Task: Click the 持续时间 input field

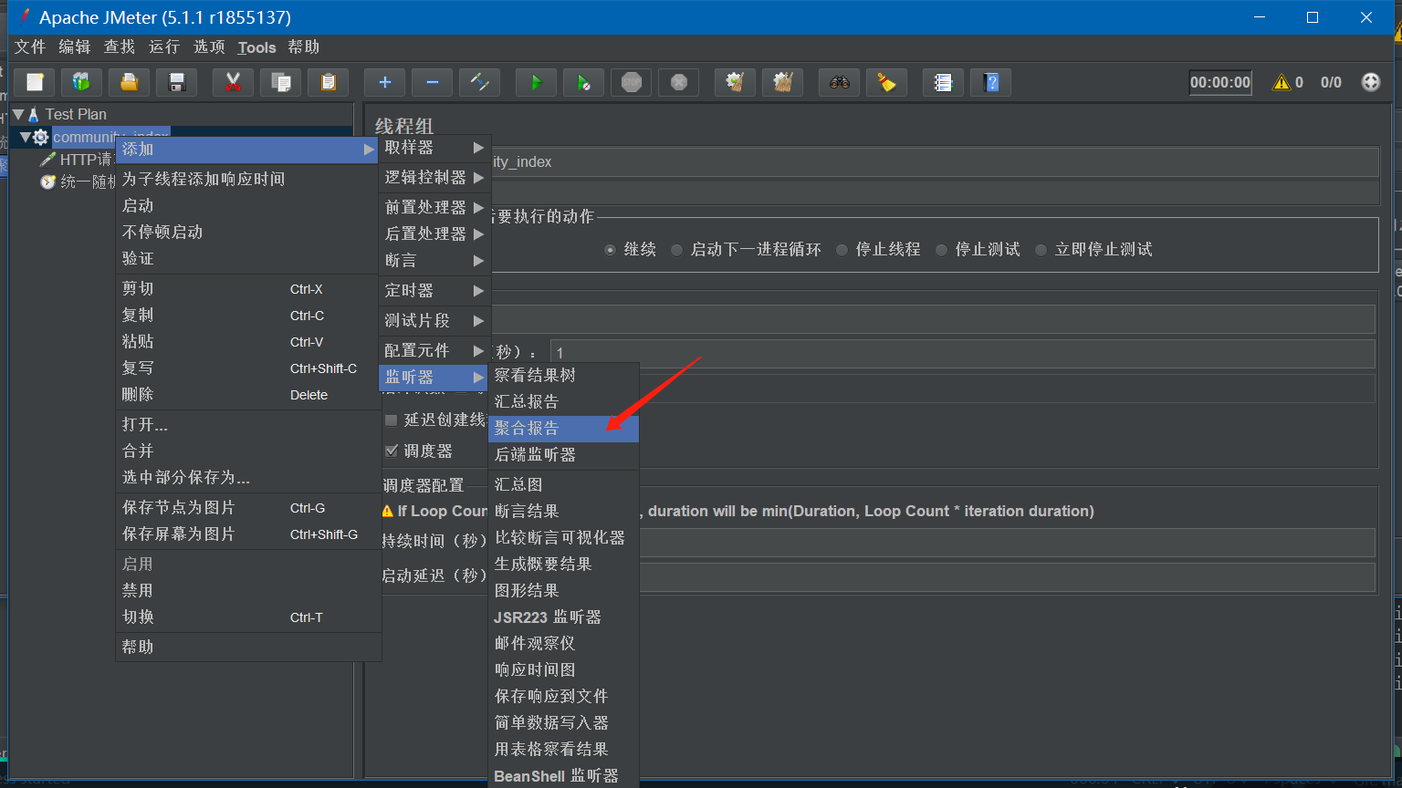Action: click(x=1007, y=542)
